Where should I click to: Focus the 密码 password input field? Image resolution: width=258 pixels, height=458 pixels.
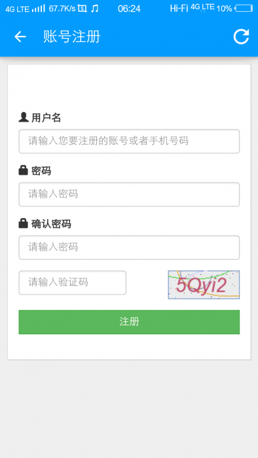click(x=129, y=194)
